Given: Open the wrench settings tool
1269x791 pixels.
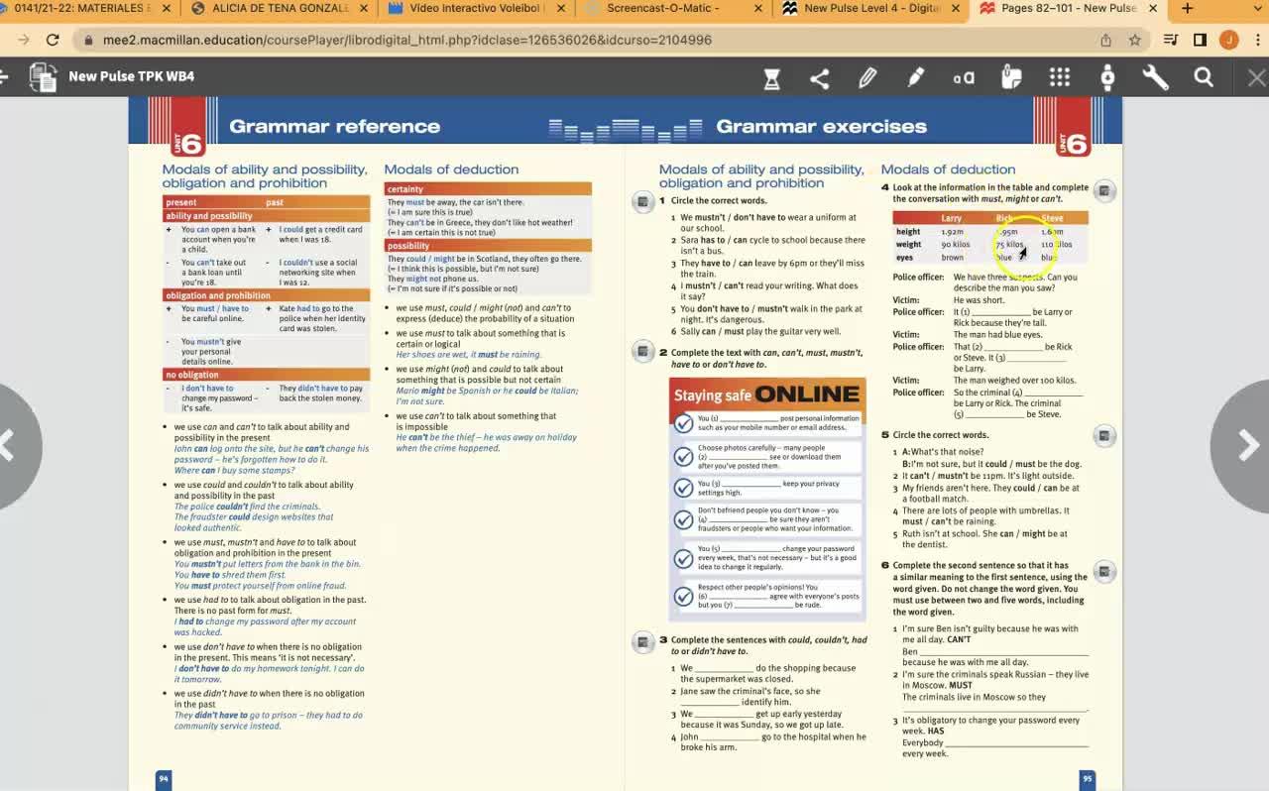Looking at the screenshot, I should coord(1156,77).
